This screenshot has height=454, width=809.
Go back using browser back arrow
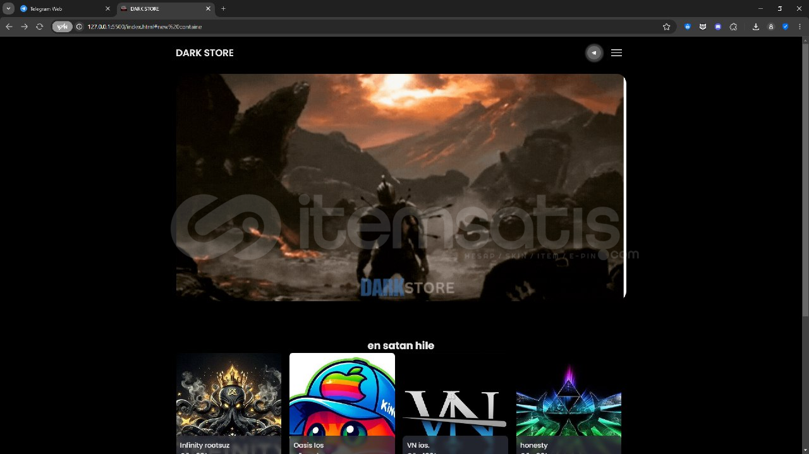(9, 27)
